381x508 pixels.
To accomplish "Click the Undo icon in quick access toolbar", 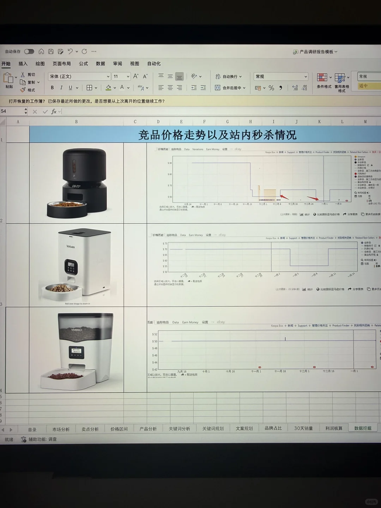I will [70, 51].
